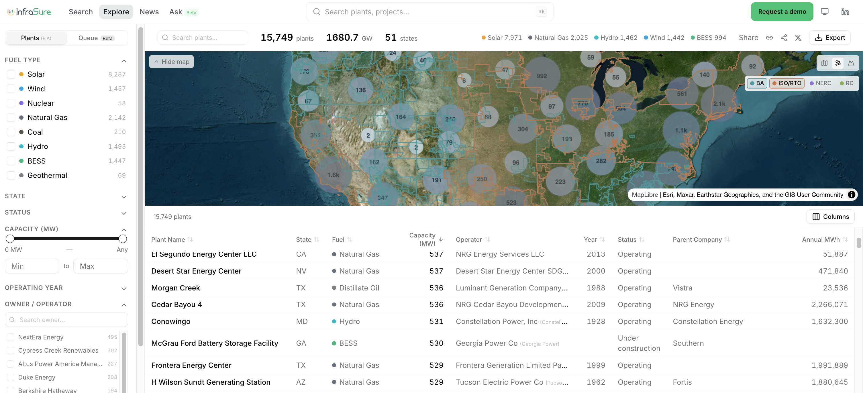Expand the Operating Year section
This screenshot has width=863, height=393.
point(123,288)
